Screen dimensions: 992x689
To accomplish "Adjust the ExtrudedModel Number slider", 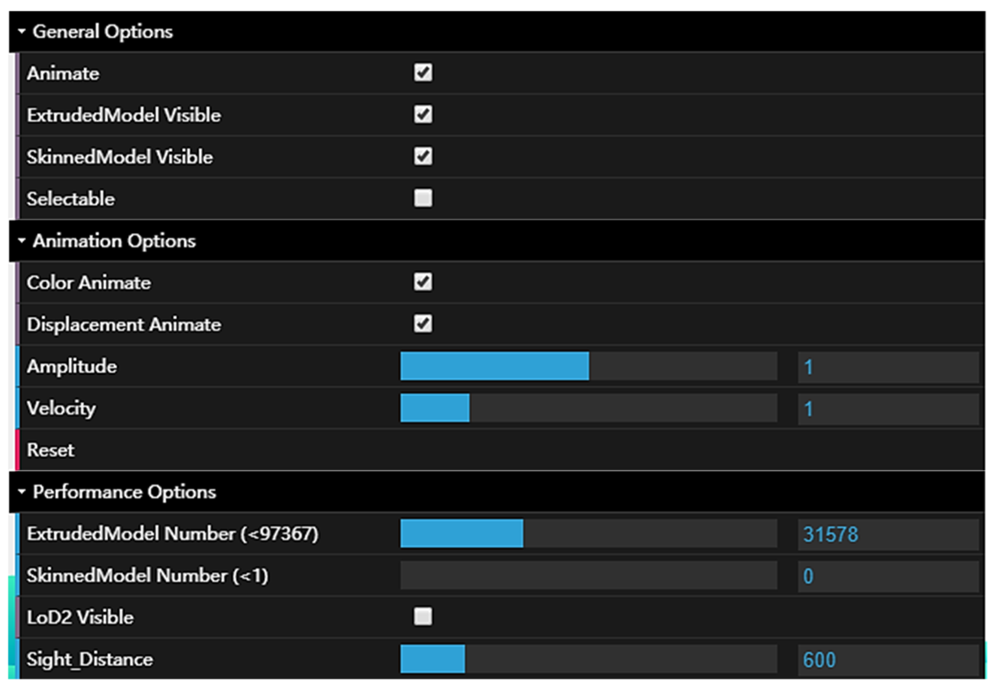I will click(588, 534).
